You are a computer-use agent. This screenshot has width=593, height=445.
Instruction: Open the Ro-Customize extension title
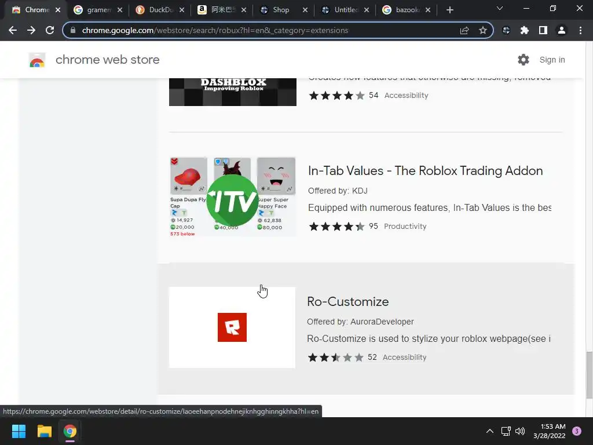click(348, 301)
